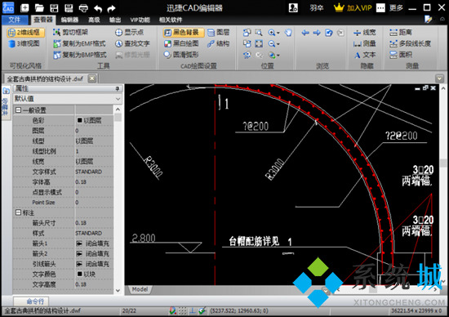
Task: Open the 查找文字 find text tool
Action: pyautogui.click(x=132, y=43)
